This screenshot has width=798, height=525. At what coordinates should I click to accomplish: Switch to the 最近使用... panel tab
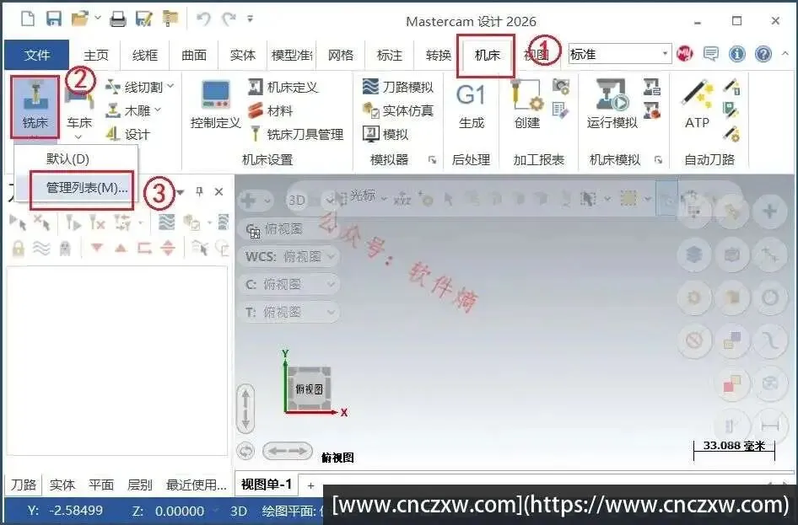tap(196, 485)
